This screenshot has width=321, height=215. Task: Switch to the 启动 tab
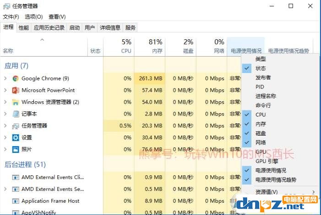pos(75,28)
